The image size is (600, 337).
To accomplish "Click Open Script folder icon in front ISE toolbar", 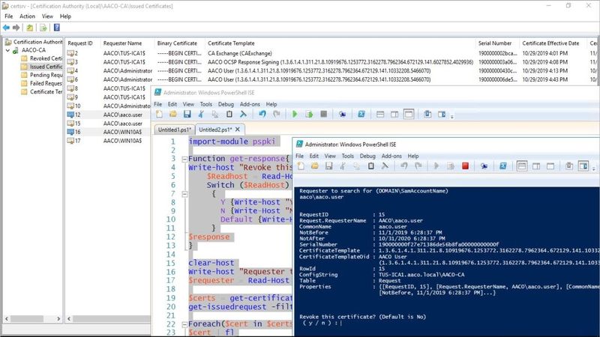I will pos(314,166).
